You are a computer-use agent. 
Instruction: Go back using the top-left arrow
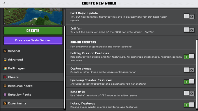[x=5, y=3]
